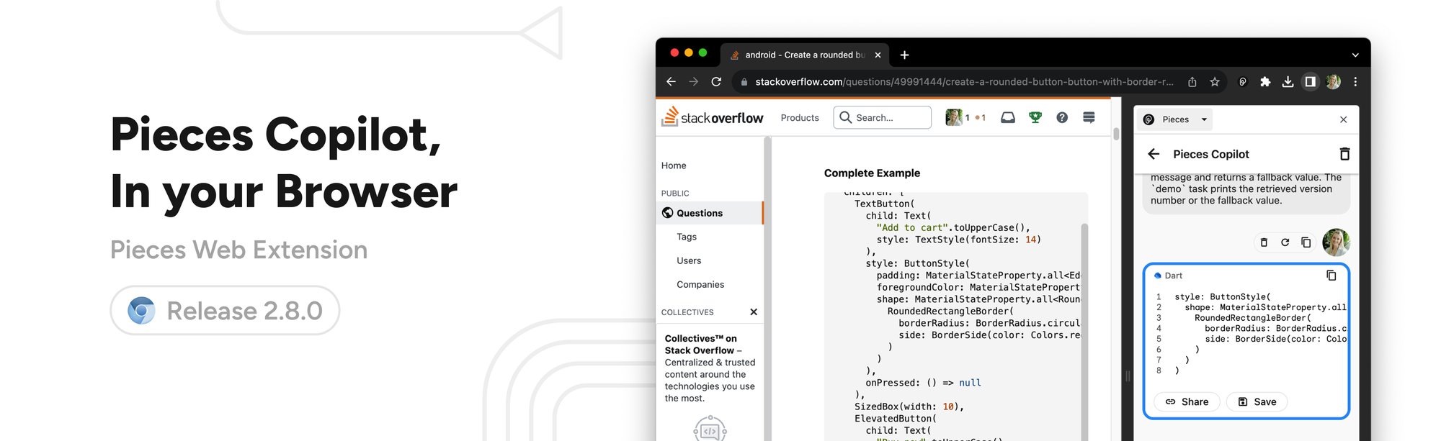
Task: Click the user avatar in Copilot chat
Action: coord(1337,242)
